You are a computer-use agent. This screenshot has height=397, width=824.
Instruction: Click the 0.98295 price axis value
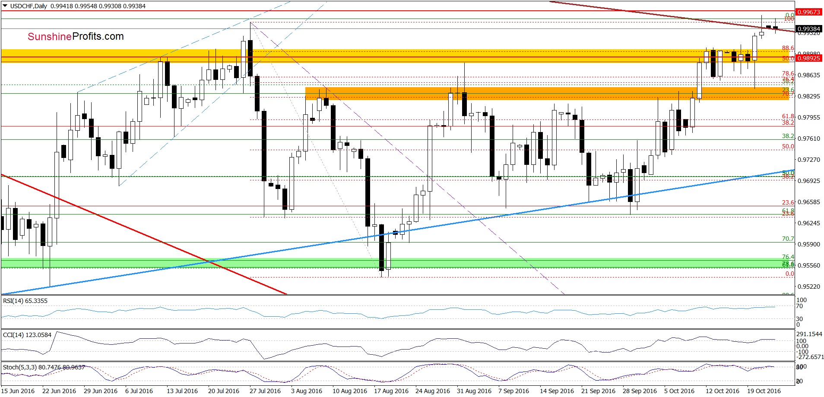pos(808,96)
